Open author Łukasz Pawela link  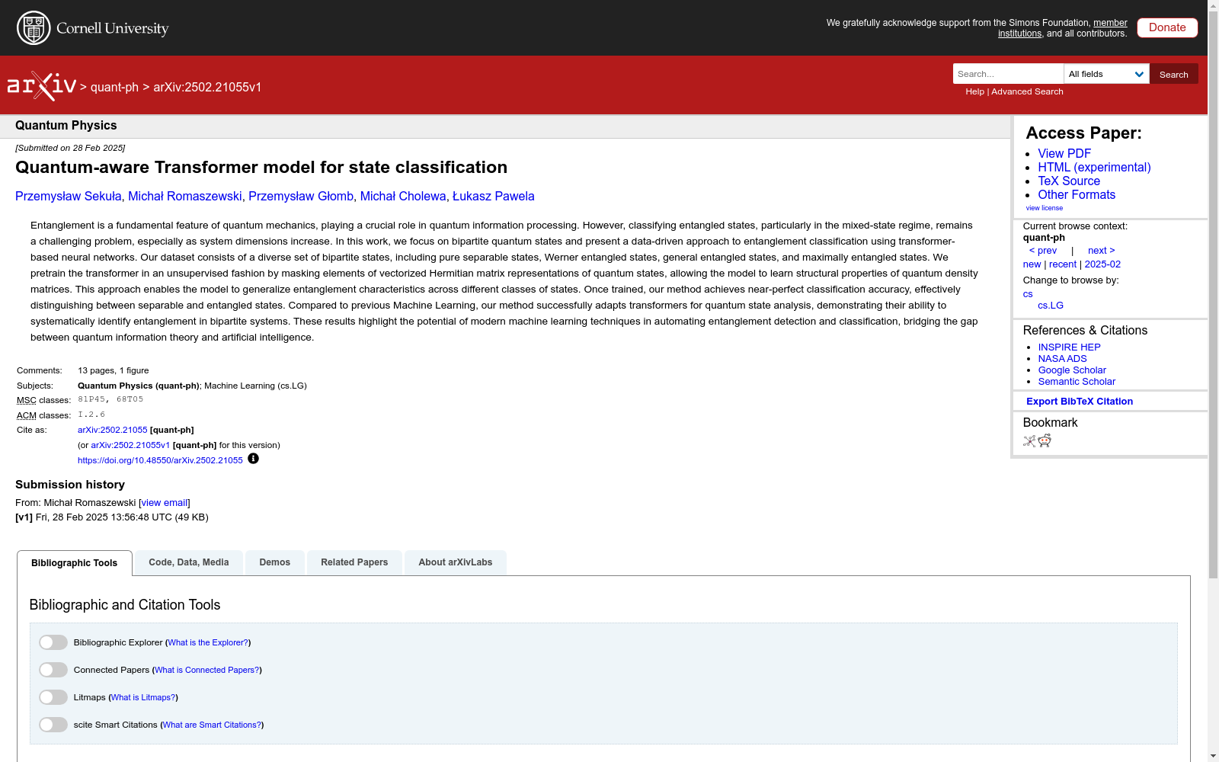coord(494,197)
